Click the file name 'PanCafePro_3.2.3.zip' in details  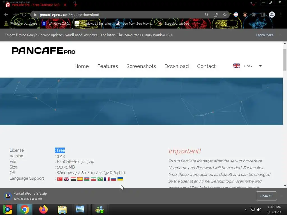click(75, 162)
